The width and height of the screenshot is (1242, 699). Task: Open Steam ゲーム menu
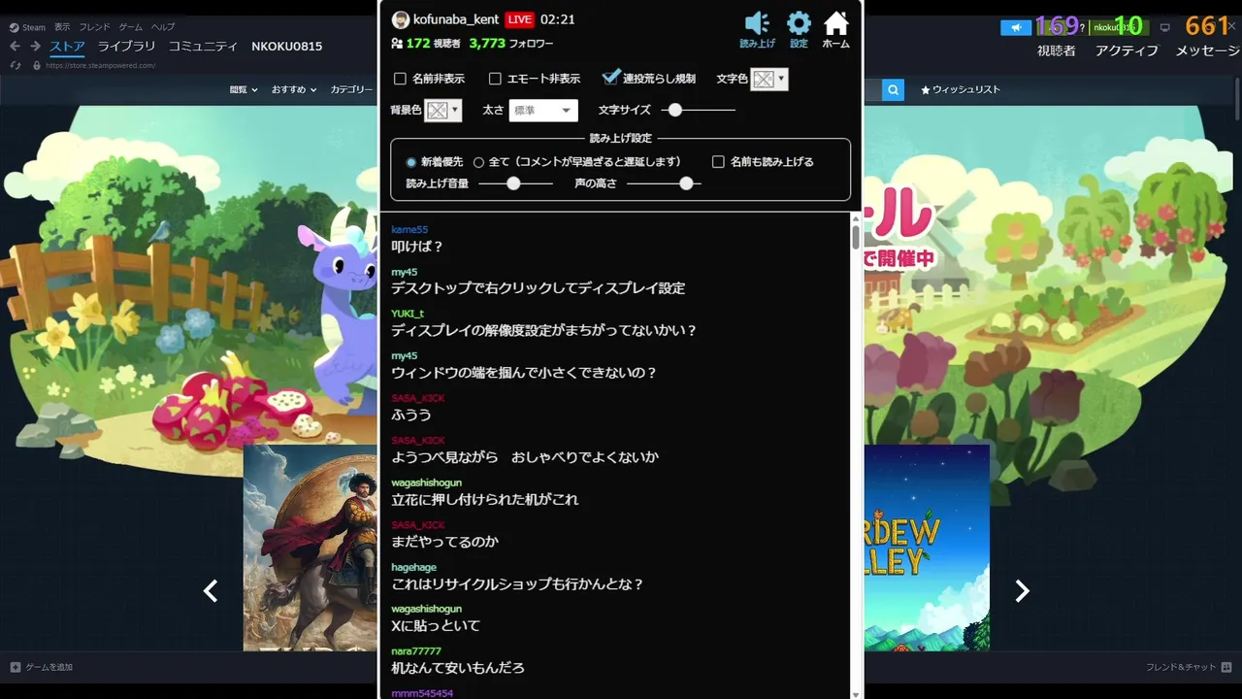click(x=130, y=27)
